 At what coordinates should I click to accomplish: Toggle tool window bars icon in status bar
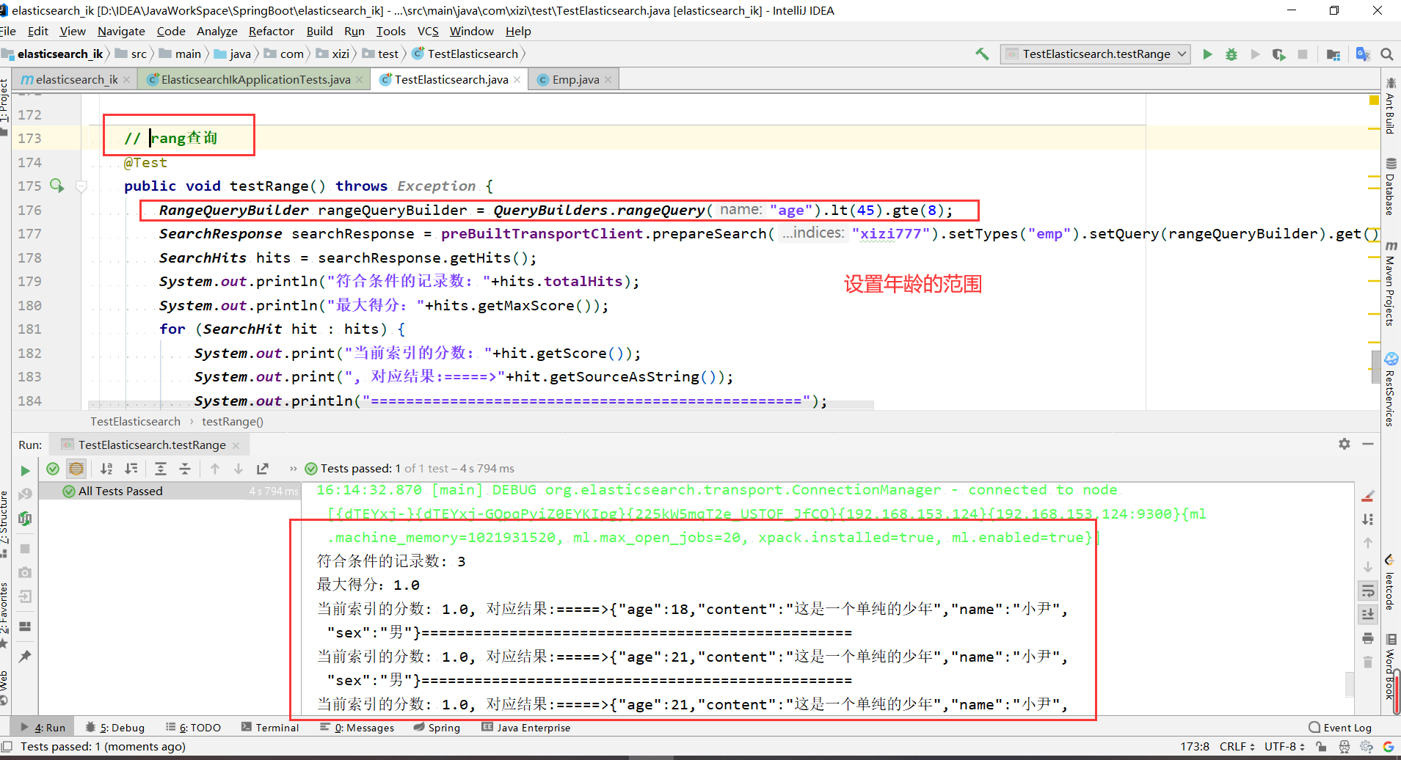tap(7, 747)
